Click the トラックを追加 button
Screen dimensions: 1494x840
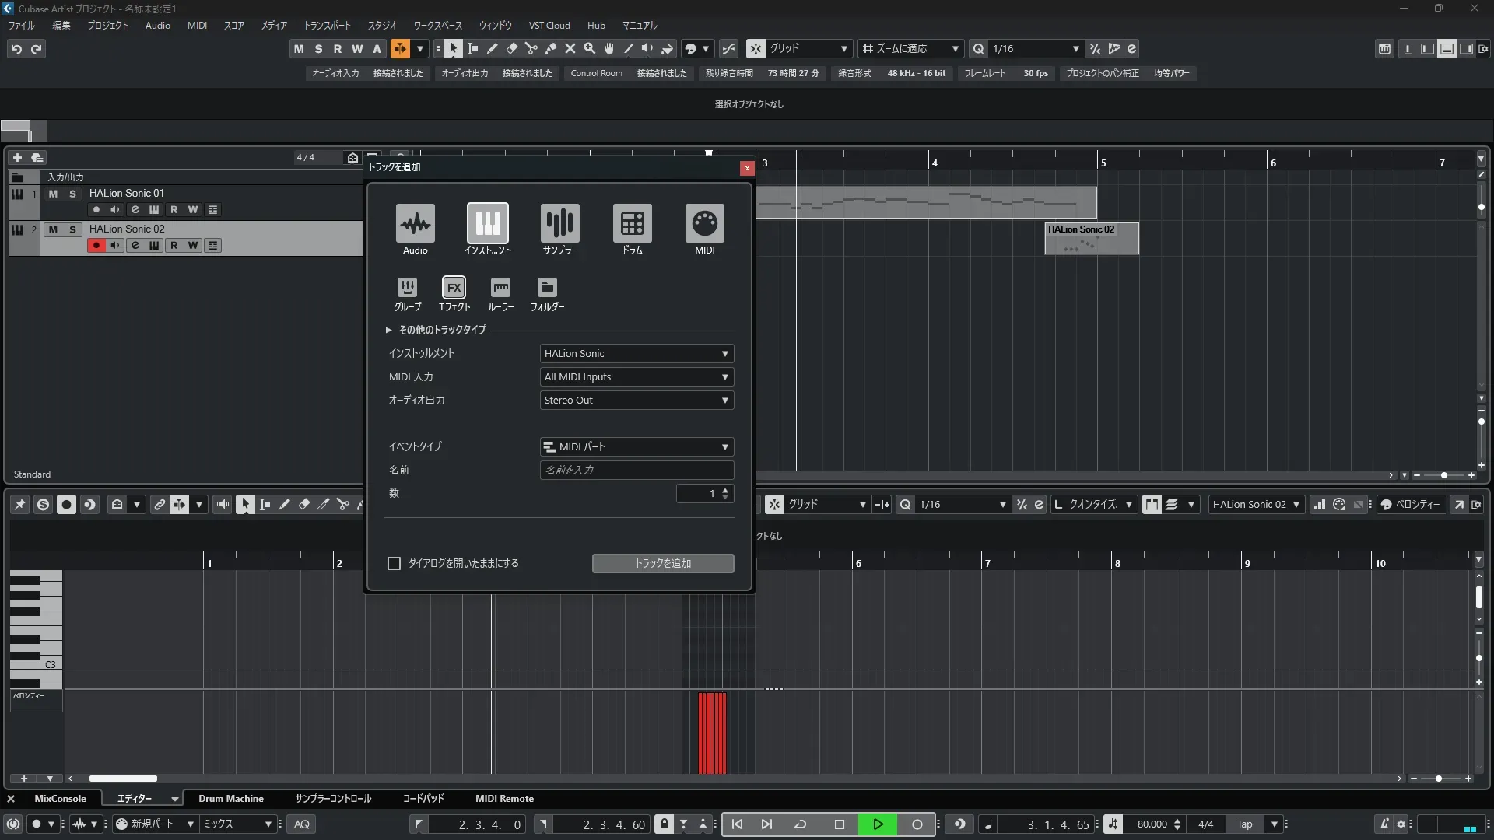[x=662, y=563]
